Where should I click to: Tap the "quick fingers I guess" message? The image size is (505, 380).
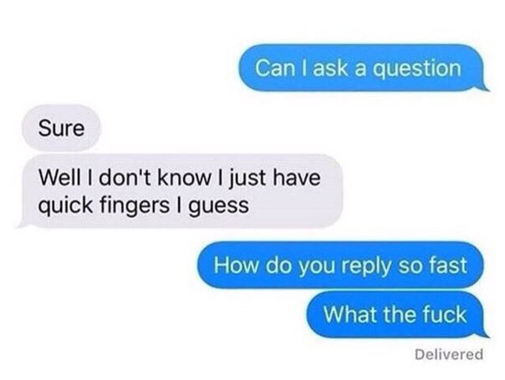(x=179, y=191)
